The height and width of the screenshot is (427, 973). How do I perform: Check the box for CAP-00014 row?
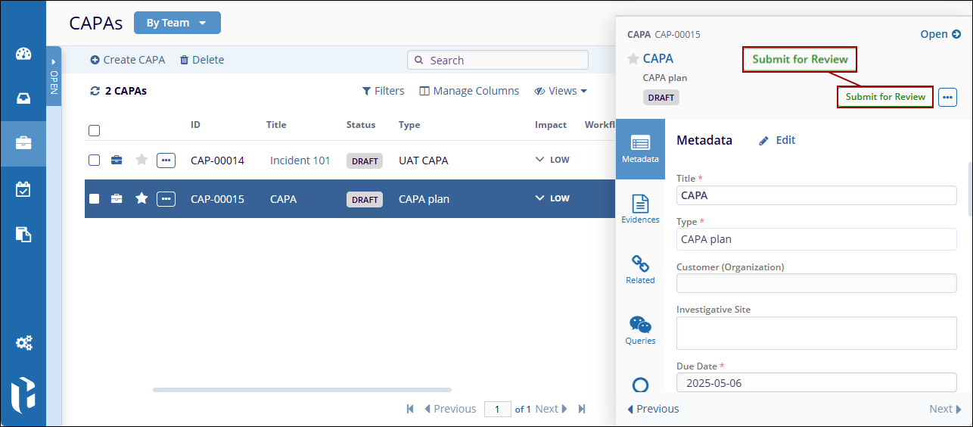pyautogui.click(x=95, y=160)
